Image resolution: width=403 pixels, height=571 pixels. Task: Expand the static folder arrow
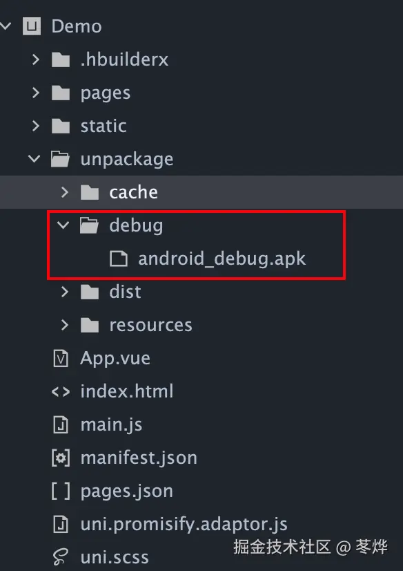pyautogui.click(x=35, y=126)
